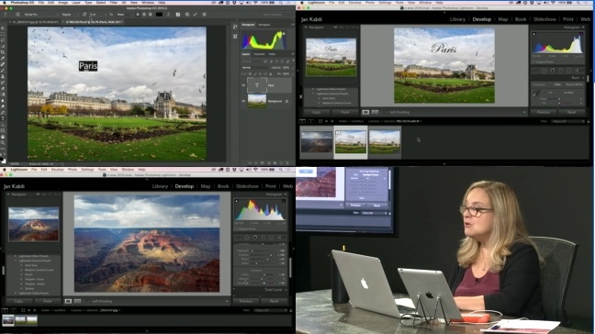Open Library module in Grand Canyon Lightroom window
Viewport: 595px width, 334px height.
pyautogui.click(x=160, y=186)
